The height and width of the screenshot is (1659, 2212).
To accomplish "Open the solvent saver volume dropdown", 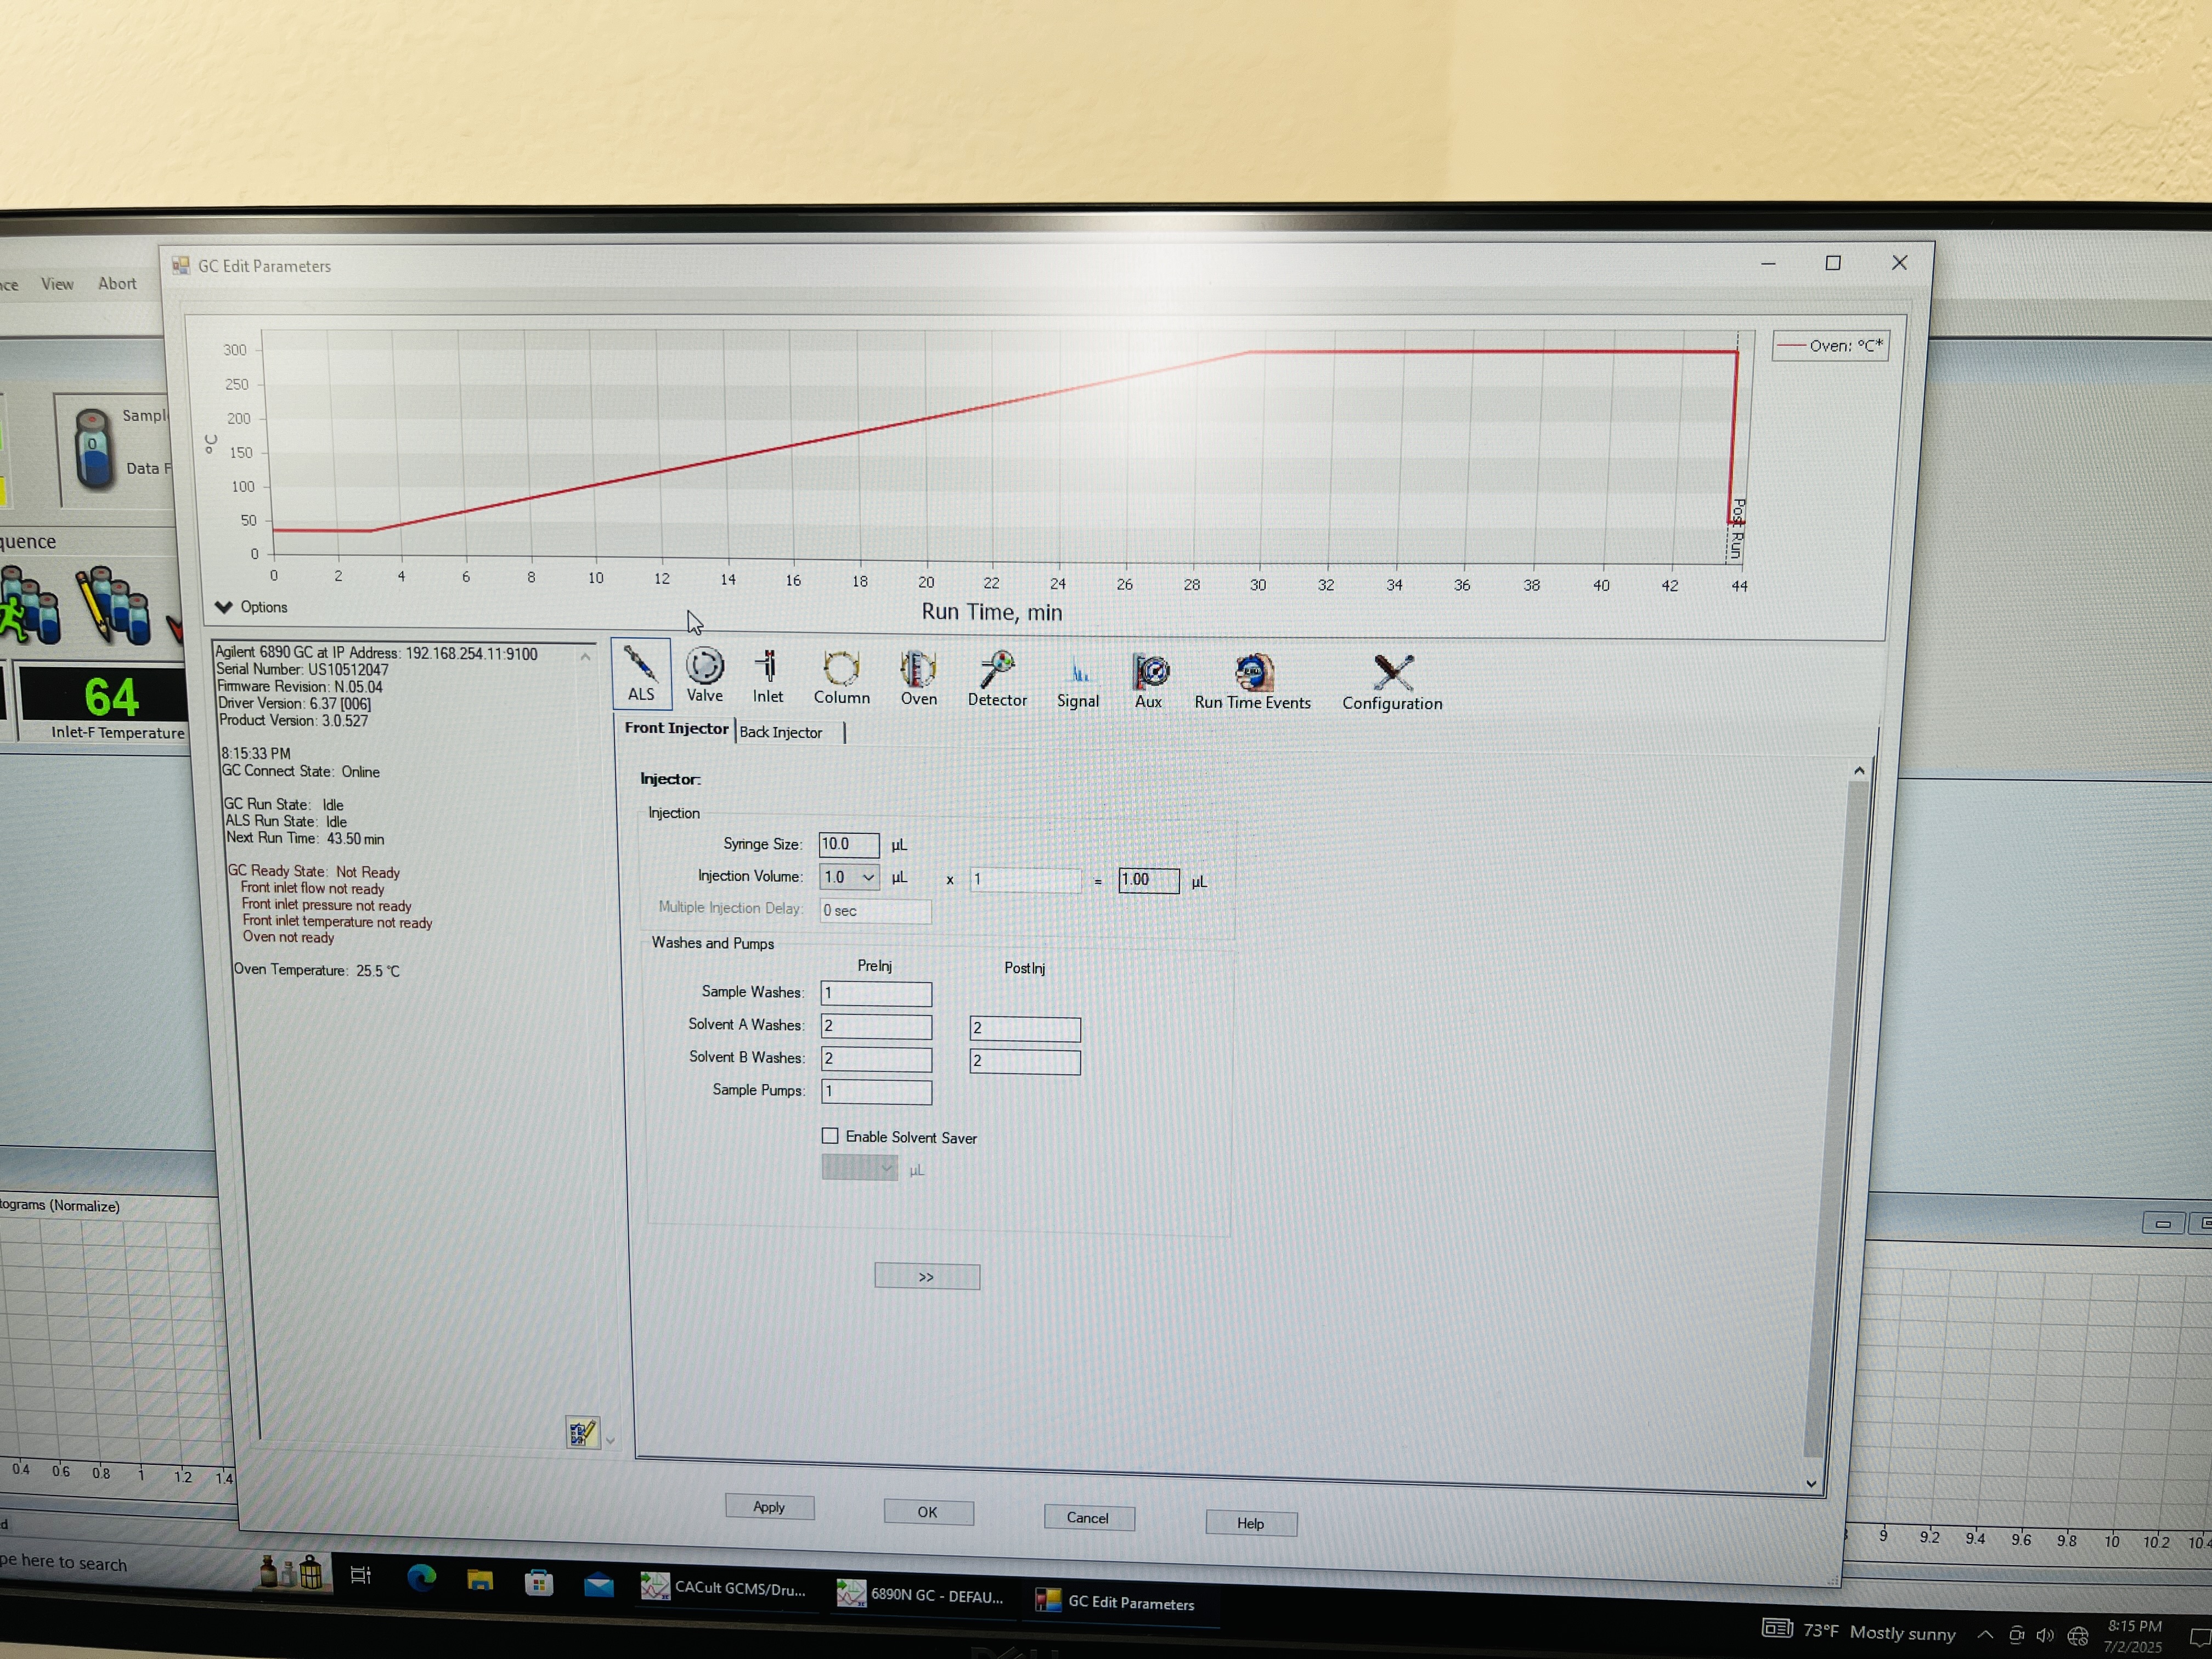I will pyautogui.click(x=886, y=1167).
